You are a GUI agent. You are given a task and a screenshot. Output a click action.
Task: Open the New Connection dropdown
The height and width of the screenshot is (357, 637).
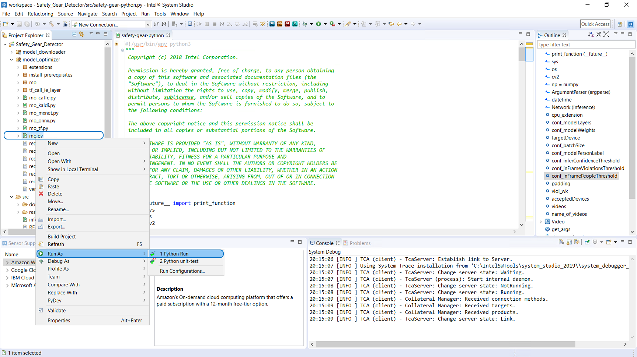pyautogui.click(x=148, y=25)
